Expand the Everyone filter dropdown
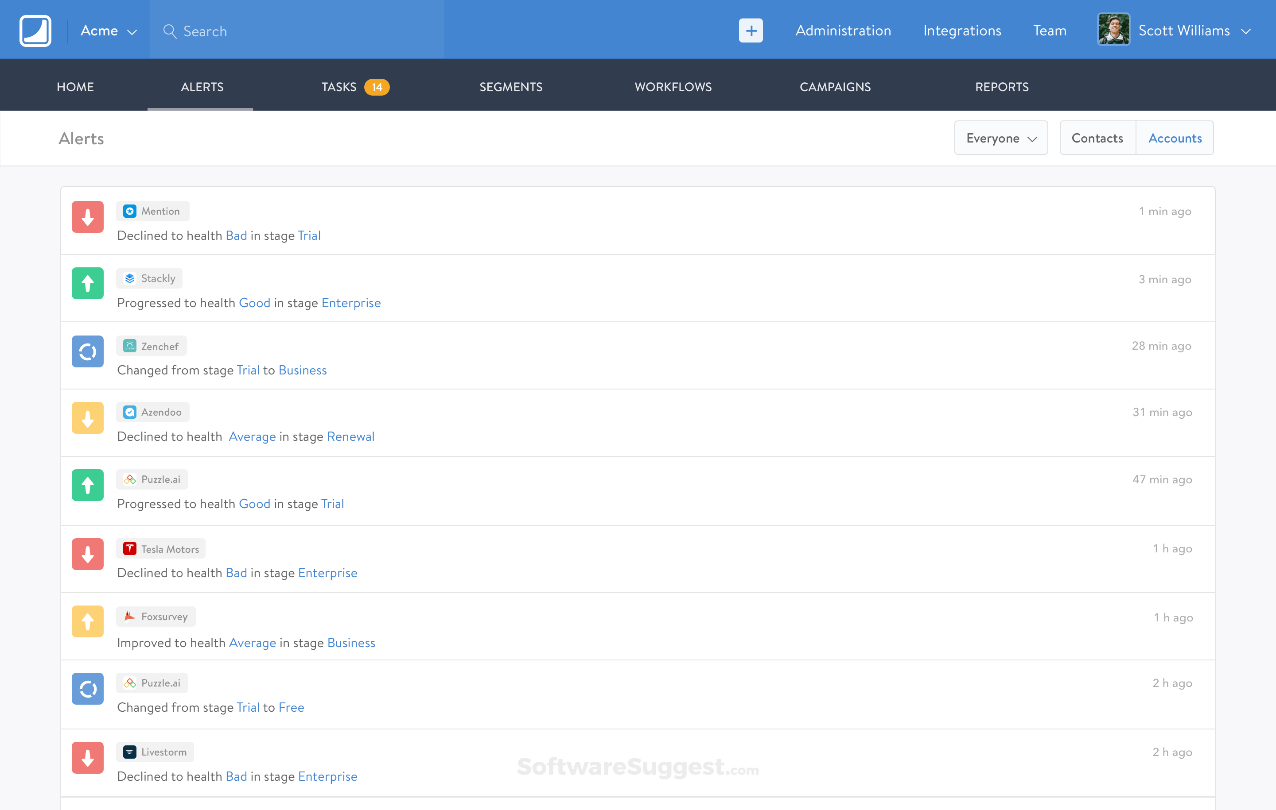The height and width of the screenshot is (810, 1276). (x=1000, y=138)
